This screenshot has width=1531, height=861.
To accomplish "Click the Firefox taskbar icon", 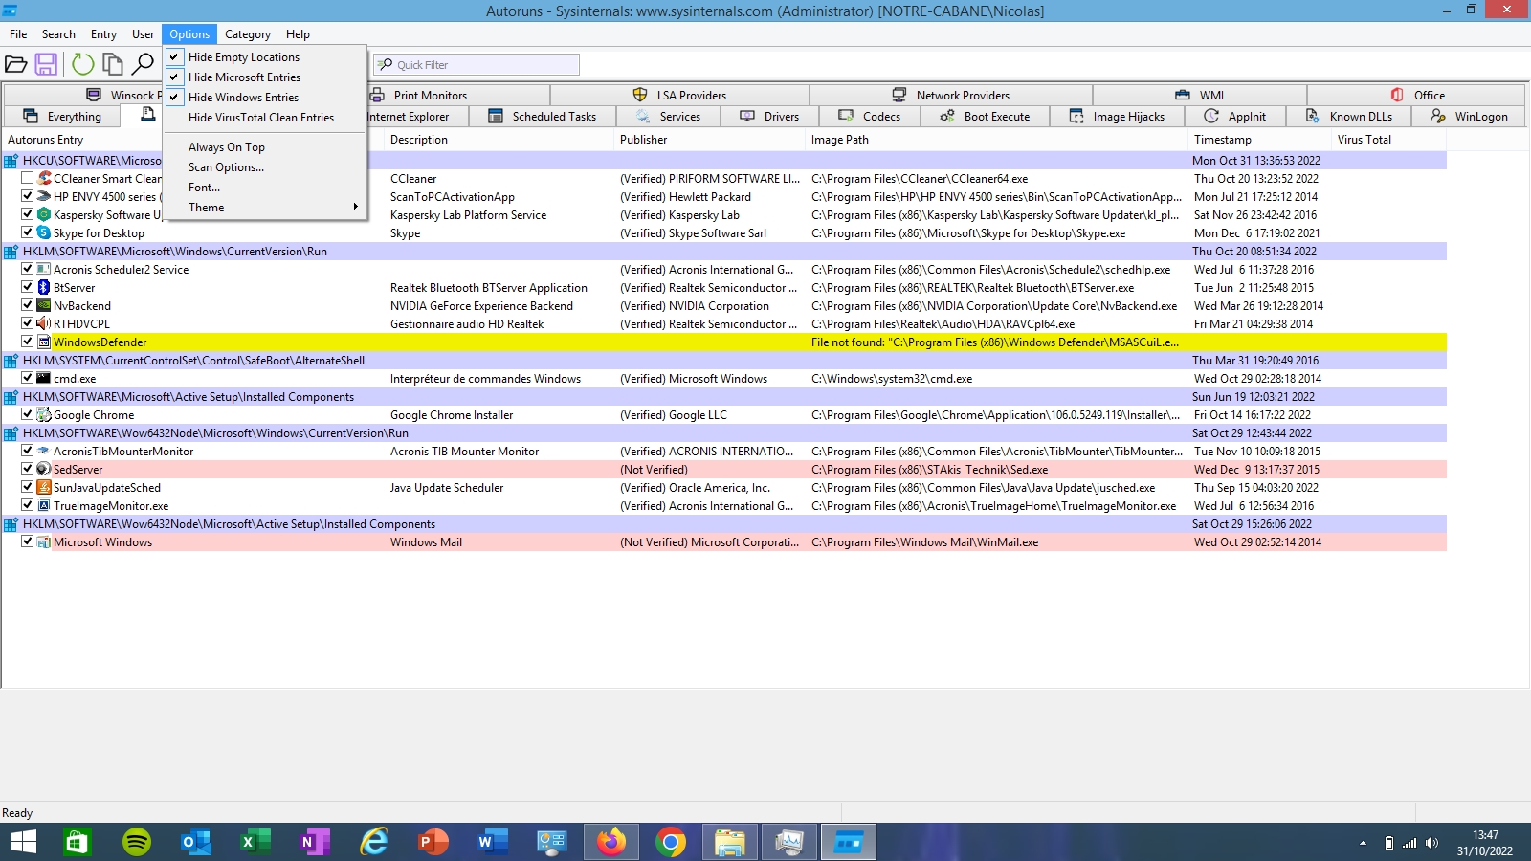I will click(610, 842).
